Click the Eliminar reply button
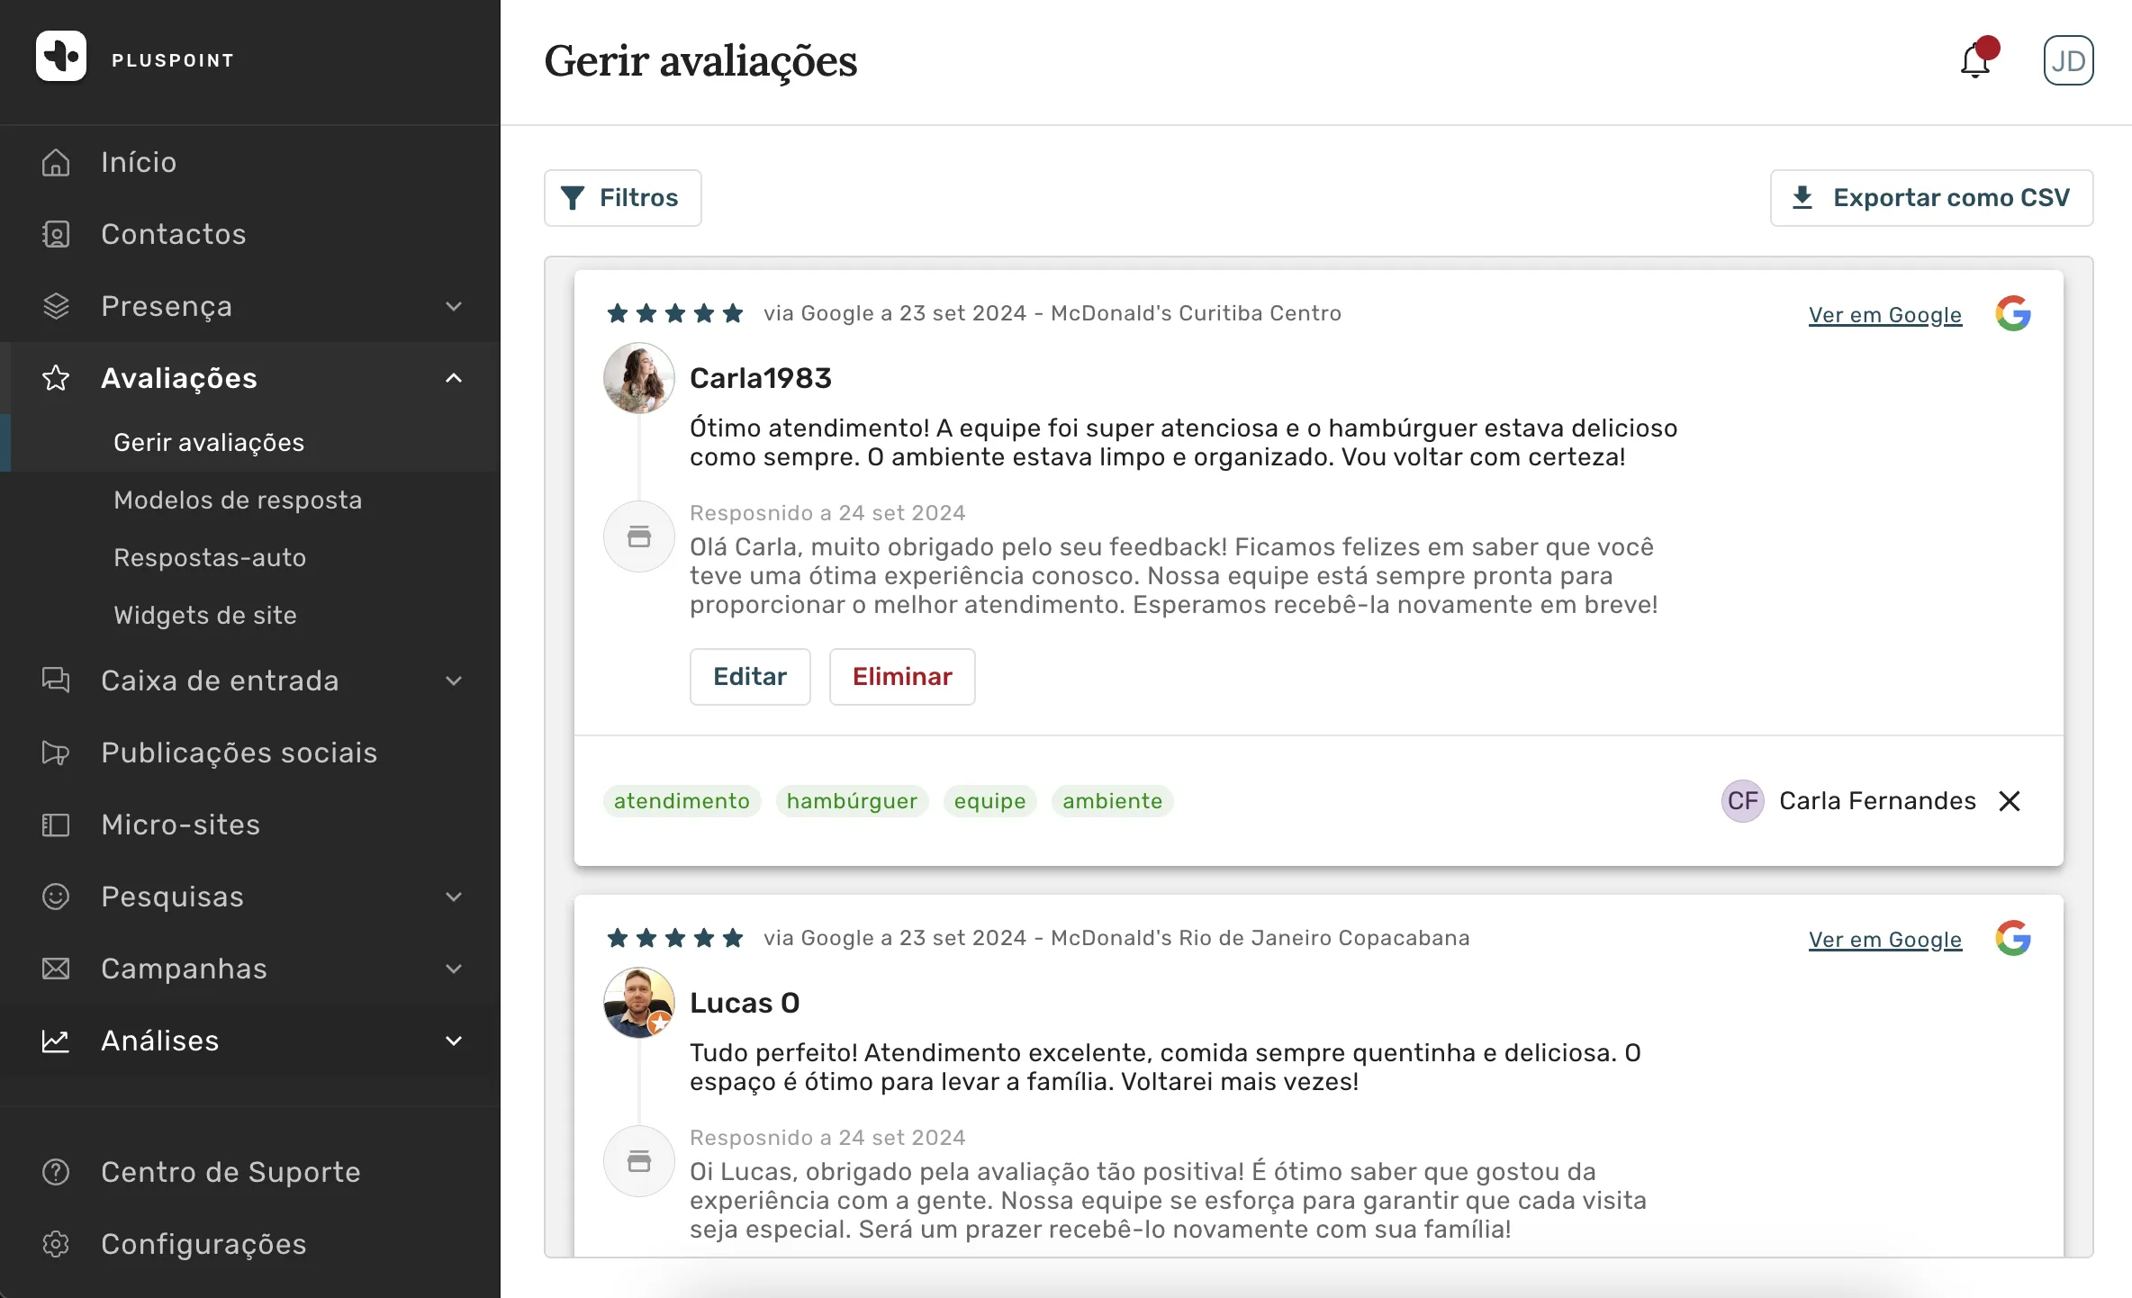The image size is (2132, 1298). 902,677
